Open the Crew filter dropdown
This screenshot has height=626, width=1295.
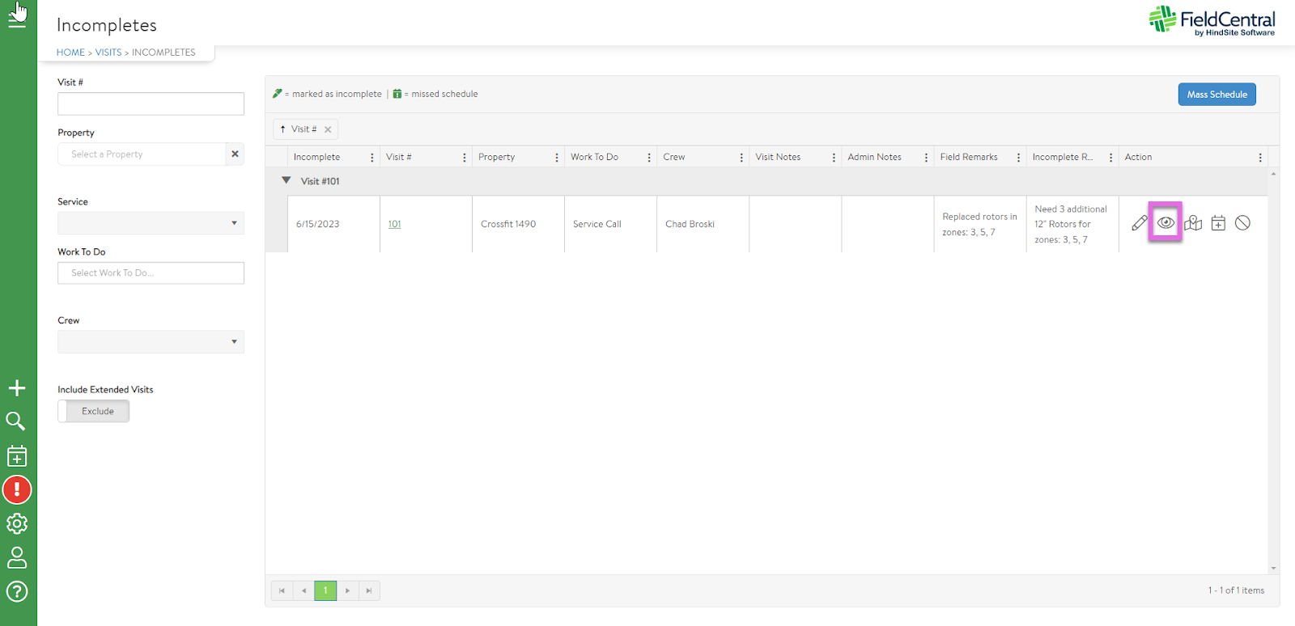tap(151, 342)
